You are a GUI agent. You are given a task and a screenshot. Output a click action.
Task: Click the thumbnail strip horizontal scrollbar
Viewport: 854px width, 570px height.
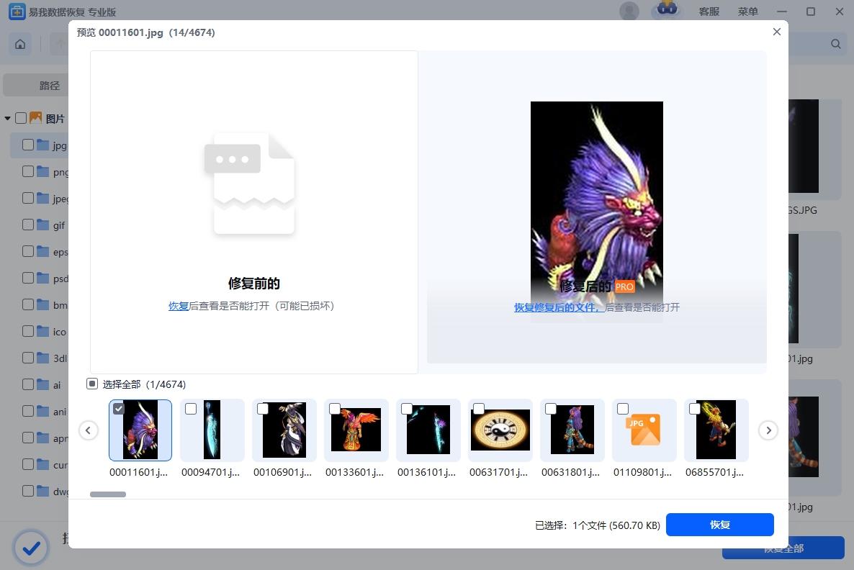click(108, 494)
